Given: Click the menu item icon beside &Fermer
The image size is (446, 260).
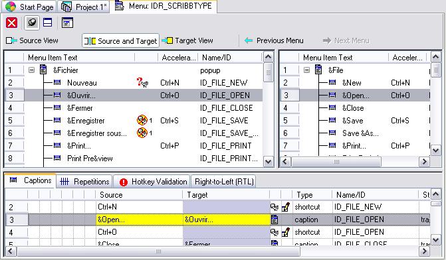Looking at the screenshot, I should pos(57,107).
